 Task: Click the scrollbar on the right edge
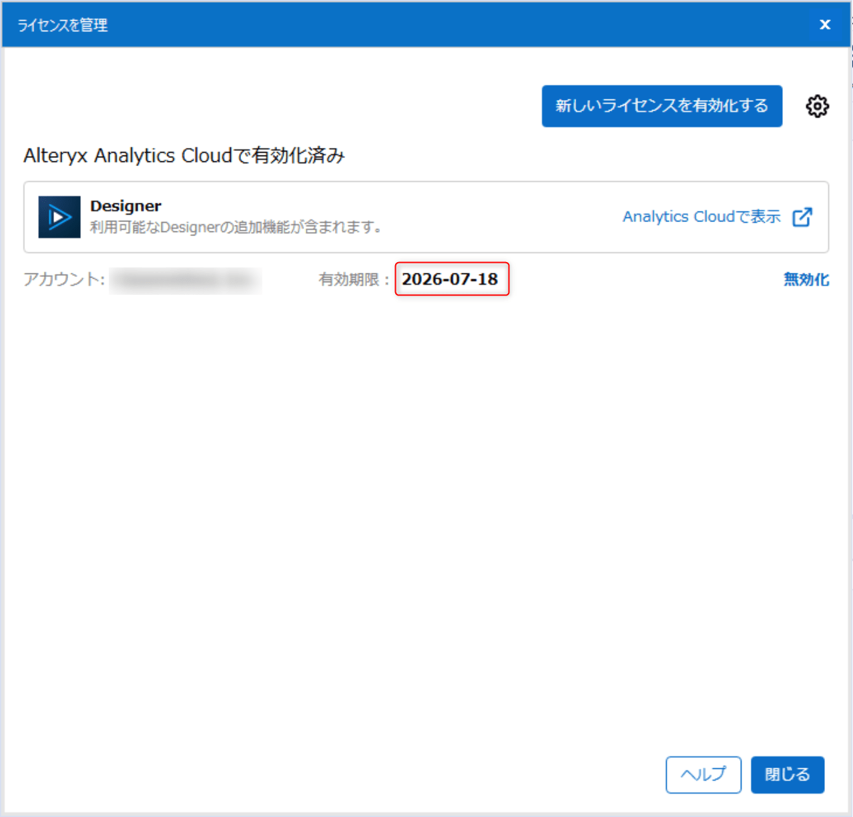click(x=850, y=400)
